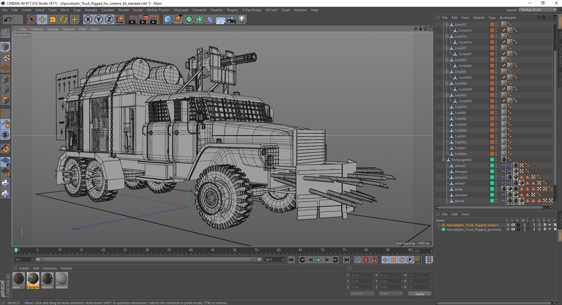
Task: Toggle the Z axis lock
Action: (109, 20)
